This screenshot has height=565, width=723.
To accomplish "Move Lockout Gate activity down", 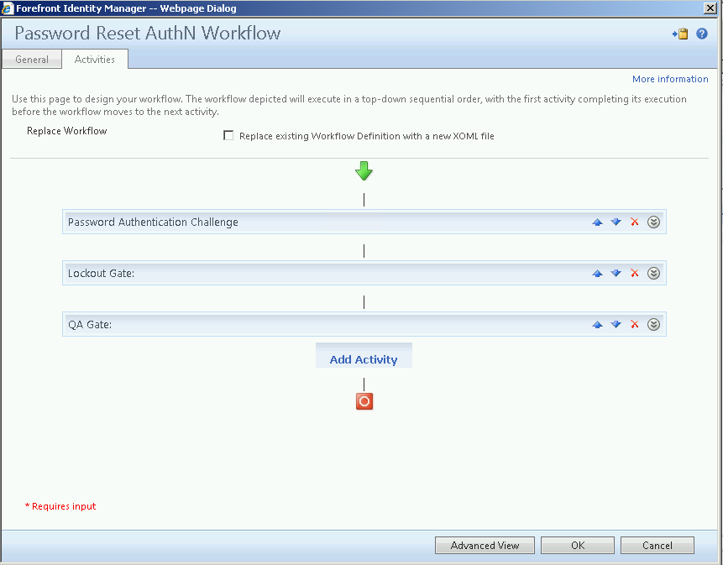I will coord(616,274).
